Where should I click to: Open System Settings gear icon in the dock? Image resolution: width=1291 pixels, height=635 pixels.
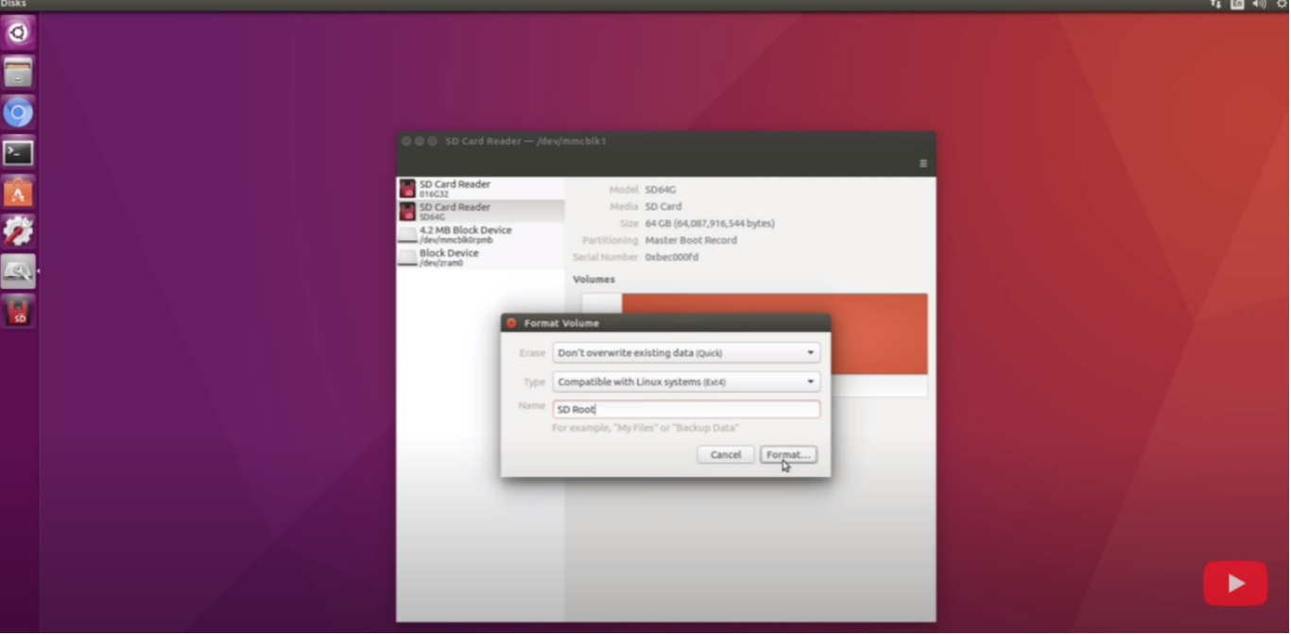(x=17, y=231)
